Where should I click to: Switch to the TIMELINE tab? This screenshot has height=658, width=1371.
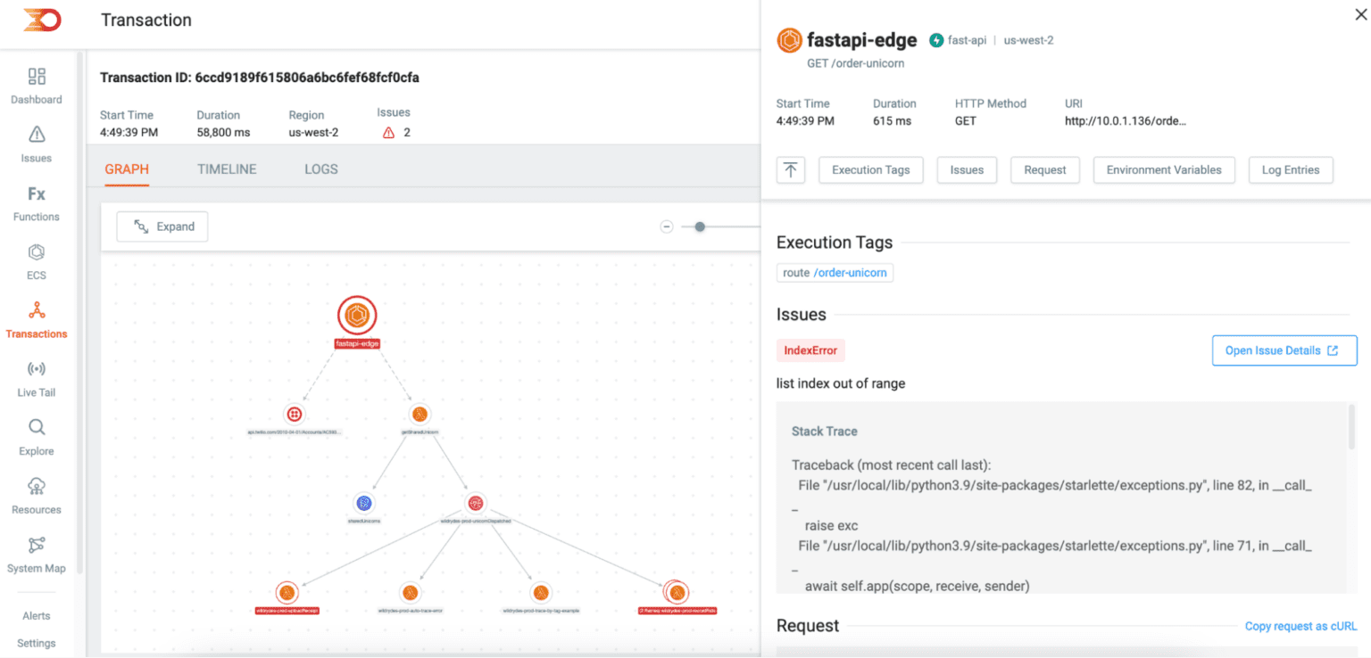[227, 169]
